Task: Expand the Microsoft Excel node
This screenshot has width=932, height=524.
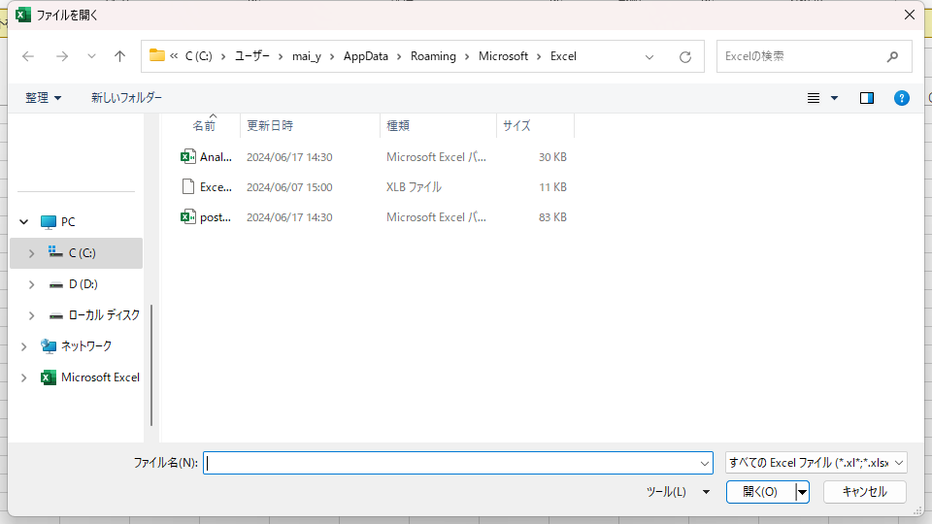Action: [x=23, y=377]
